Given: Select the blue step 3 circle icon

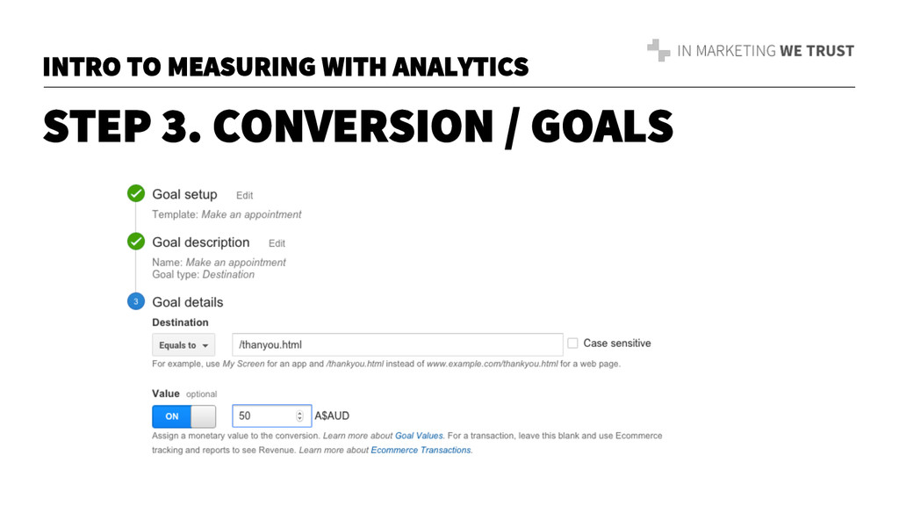Looking at the screenshot, I should (136, 302).
